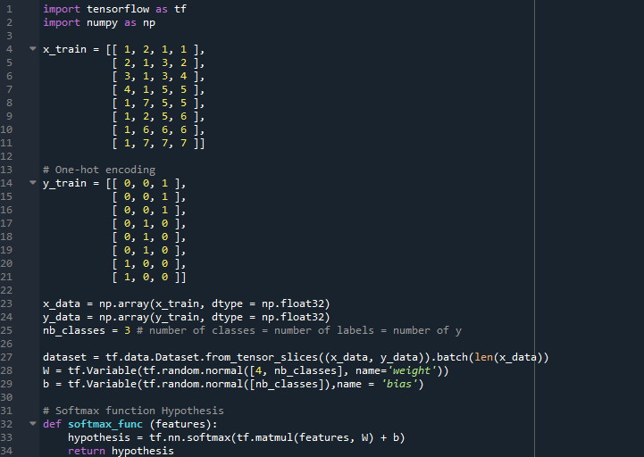The height and width of the screenshot is (457, 644).
Task: Click the 'number of labels' comment text
Action: pyautogui.click(x=324, y=330)
